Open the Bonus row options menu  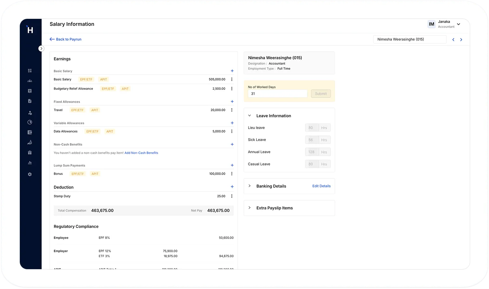pyautogui.click(x=232, y=174)
